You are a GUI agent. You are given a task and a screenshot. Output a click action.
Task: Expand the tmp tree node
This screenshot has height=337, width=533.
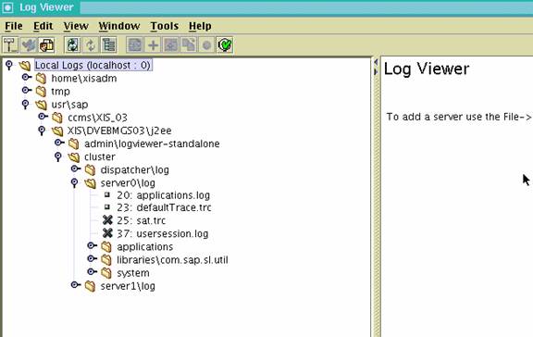pyautogui.click(x=27, y=90)
